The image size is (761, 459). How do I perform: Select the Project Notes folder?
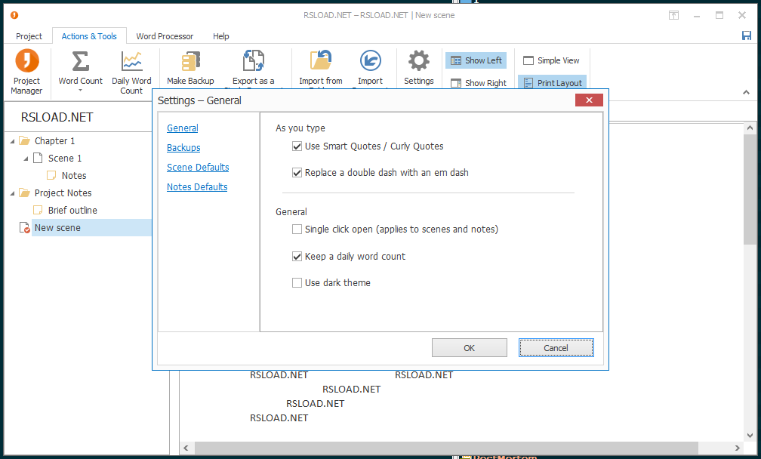[x=63, y=193]
